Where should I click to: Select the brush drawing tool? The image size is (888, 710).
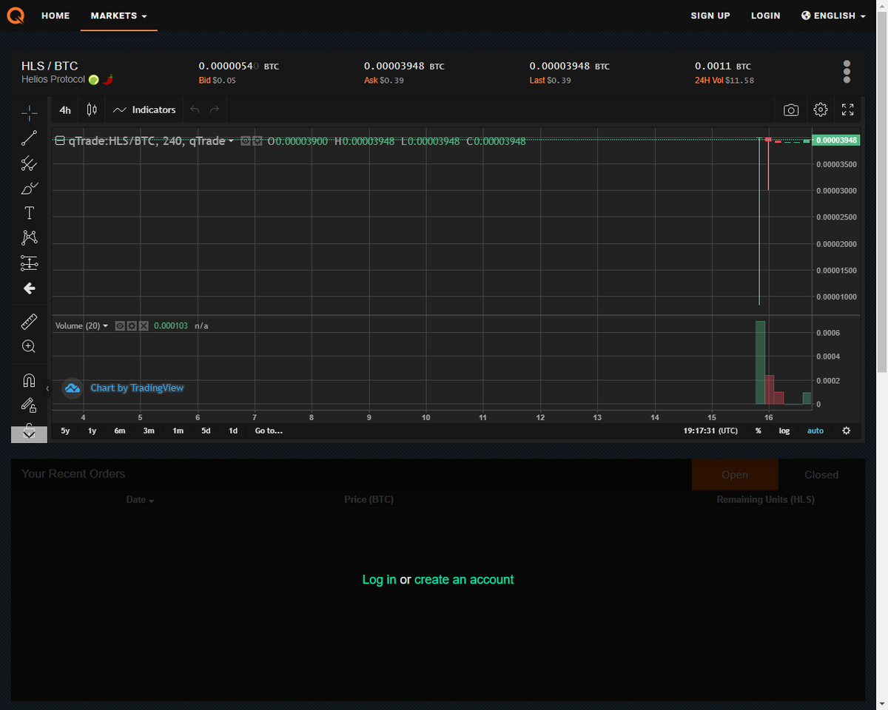29,188
